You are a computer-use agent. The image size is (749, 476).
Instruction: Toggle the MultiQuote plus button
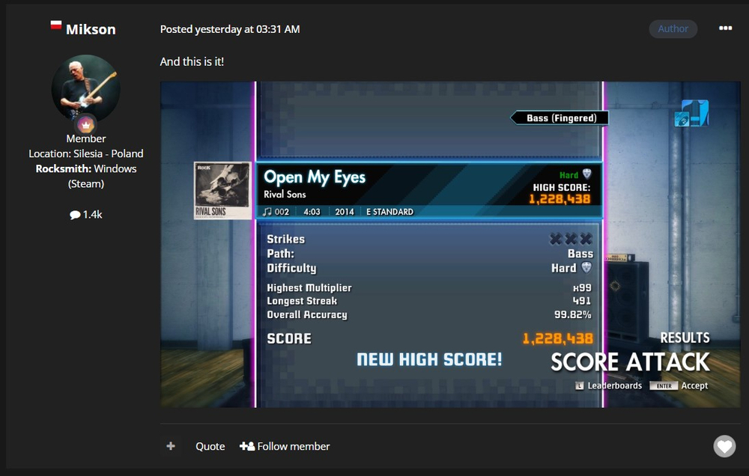click(x=171, y=446)
